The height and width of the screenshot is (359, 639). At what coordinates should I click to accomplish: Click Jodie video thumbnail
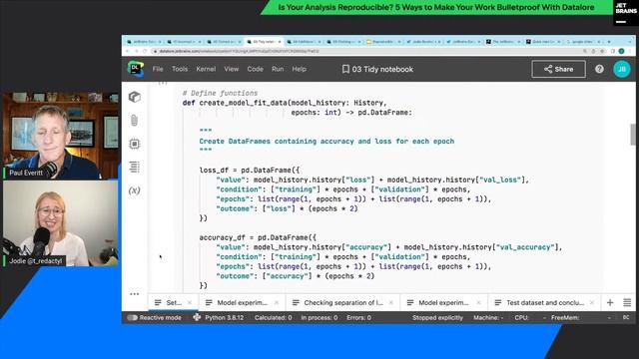[x=60, y=223]
